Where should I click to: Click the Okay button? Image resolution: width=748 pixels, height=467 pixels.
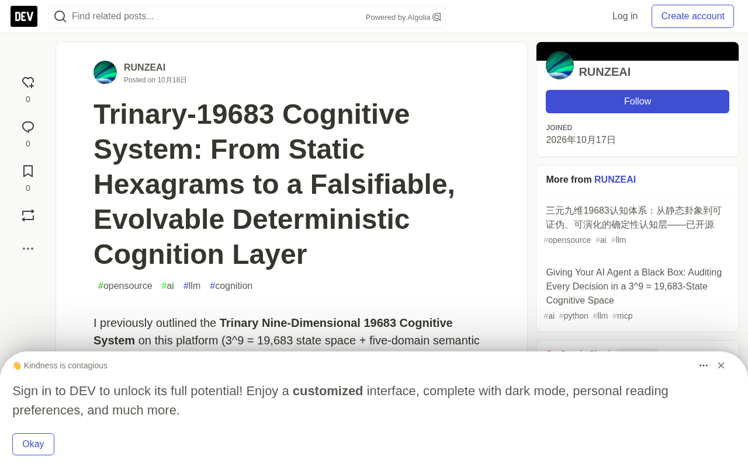click(x=33, y=444)
